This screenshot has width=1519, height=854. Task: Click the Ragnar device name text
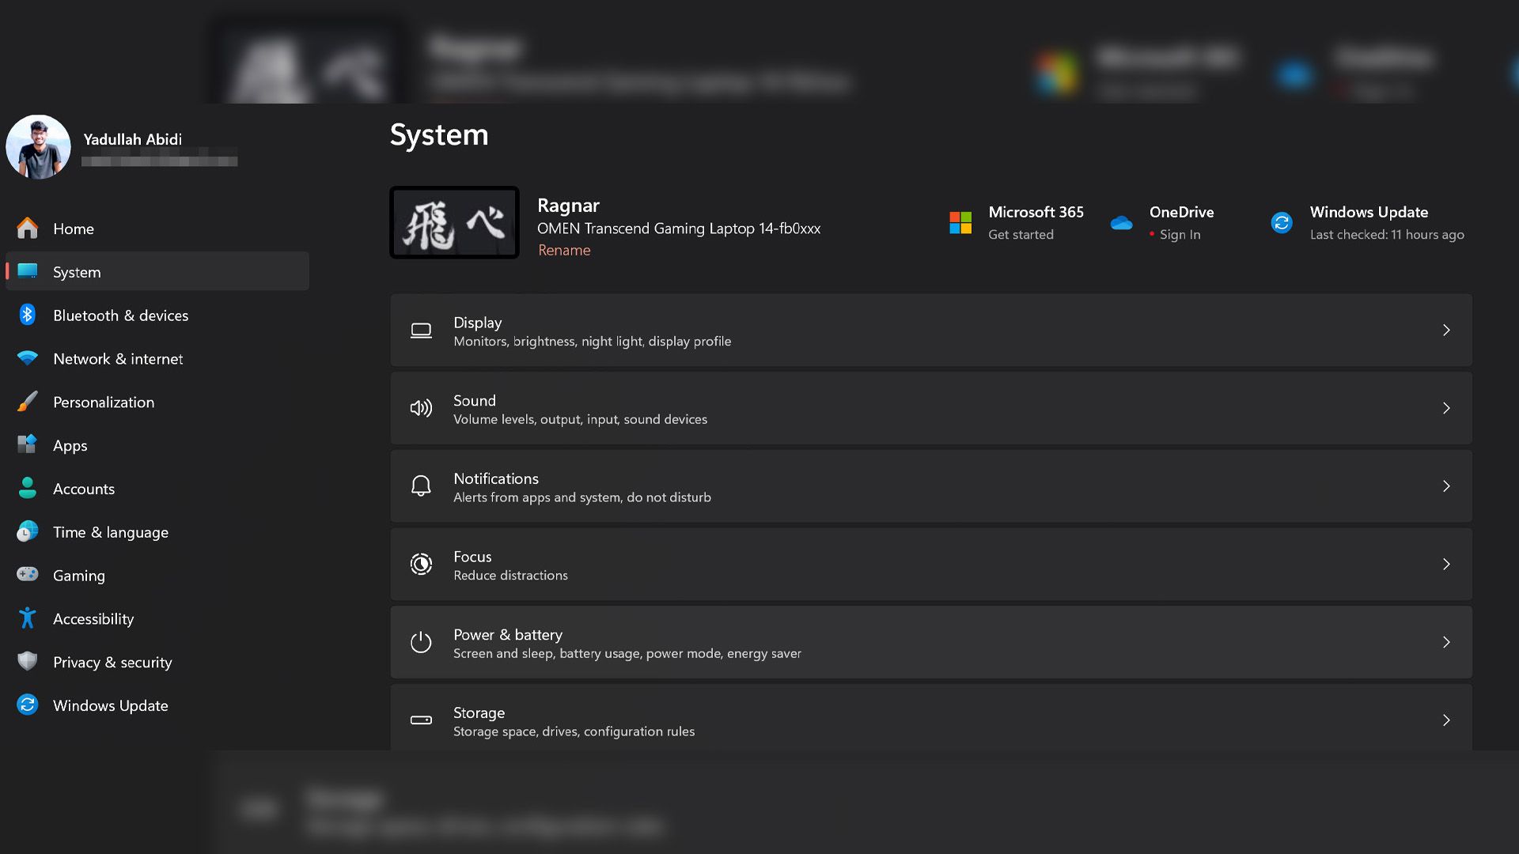point(568,206)
